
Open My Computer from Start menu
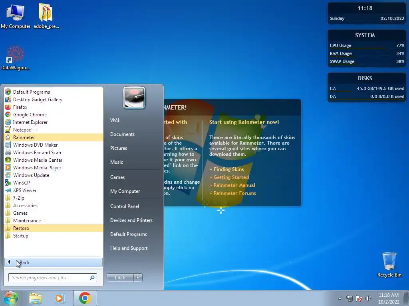point(125,191)
